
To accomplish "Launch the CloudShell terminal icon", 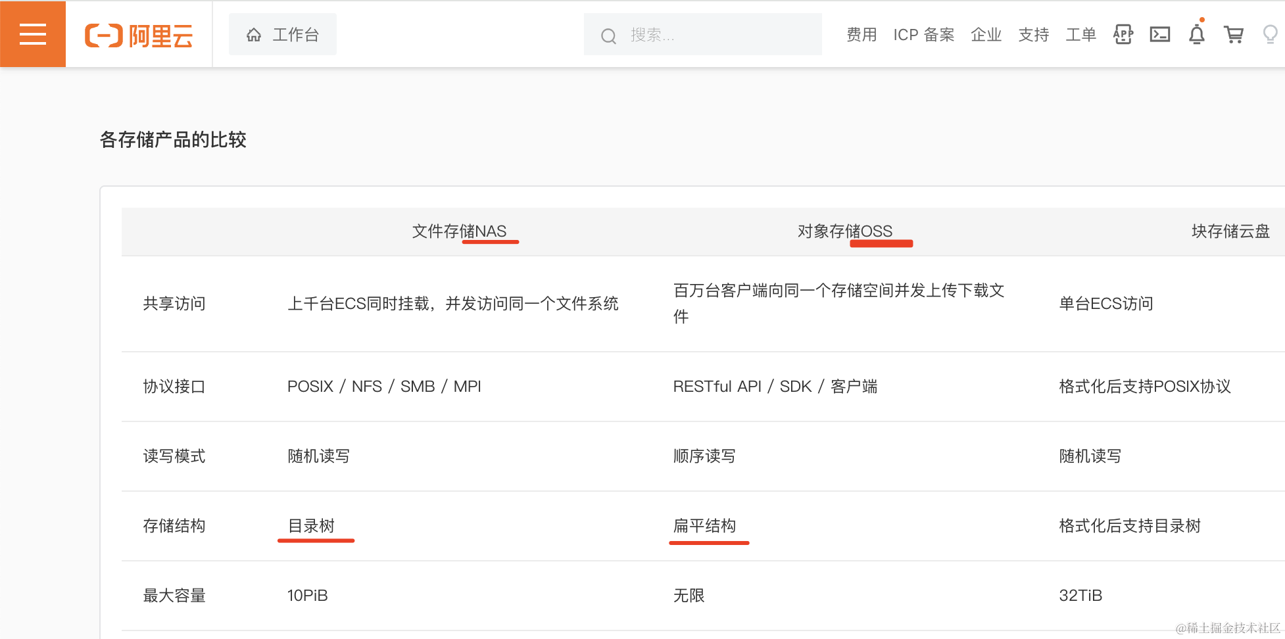I will (x=1160, y=34).
